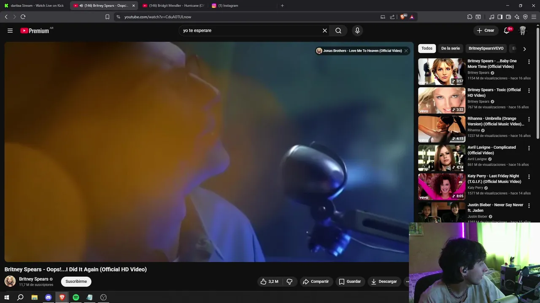Go back in browser
This screenshot has height=303, width=540.
coord(6,17)
